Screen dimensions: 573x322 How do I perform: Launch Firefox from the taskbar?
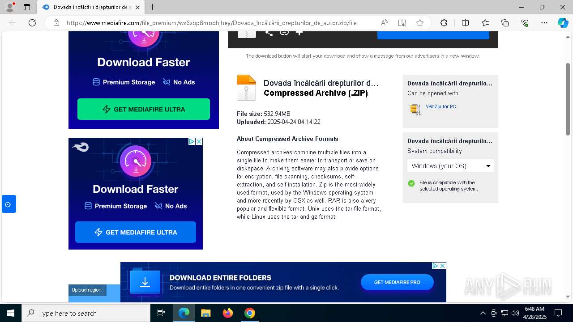click(228, 313)
